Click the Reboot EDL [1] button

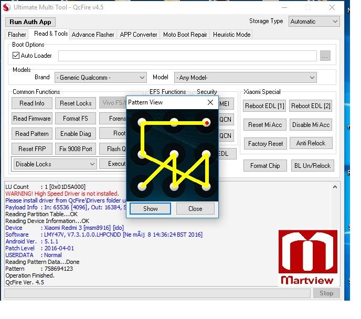click(264, 106)
